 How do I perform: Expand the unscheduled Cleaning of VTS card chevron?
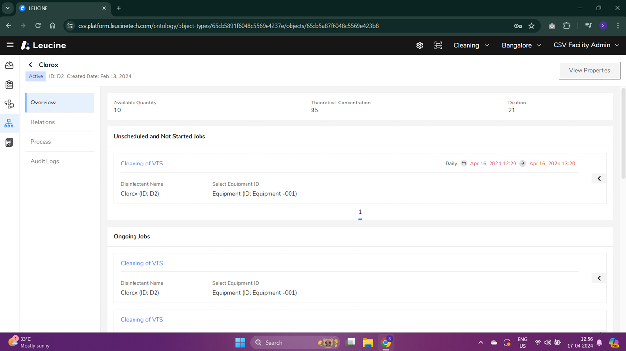tap(599, 179)
